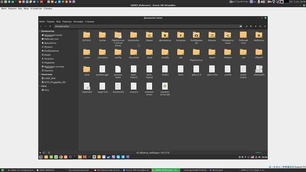Select the wget-hsts file
Image resolution: width=306 pixels, height=172 pixels.
tap(102, 88)
